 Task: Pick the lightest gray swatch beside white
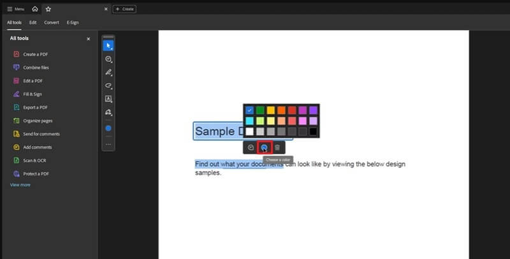[260, 131]
